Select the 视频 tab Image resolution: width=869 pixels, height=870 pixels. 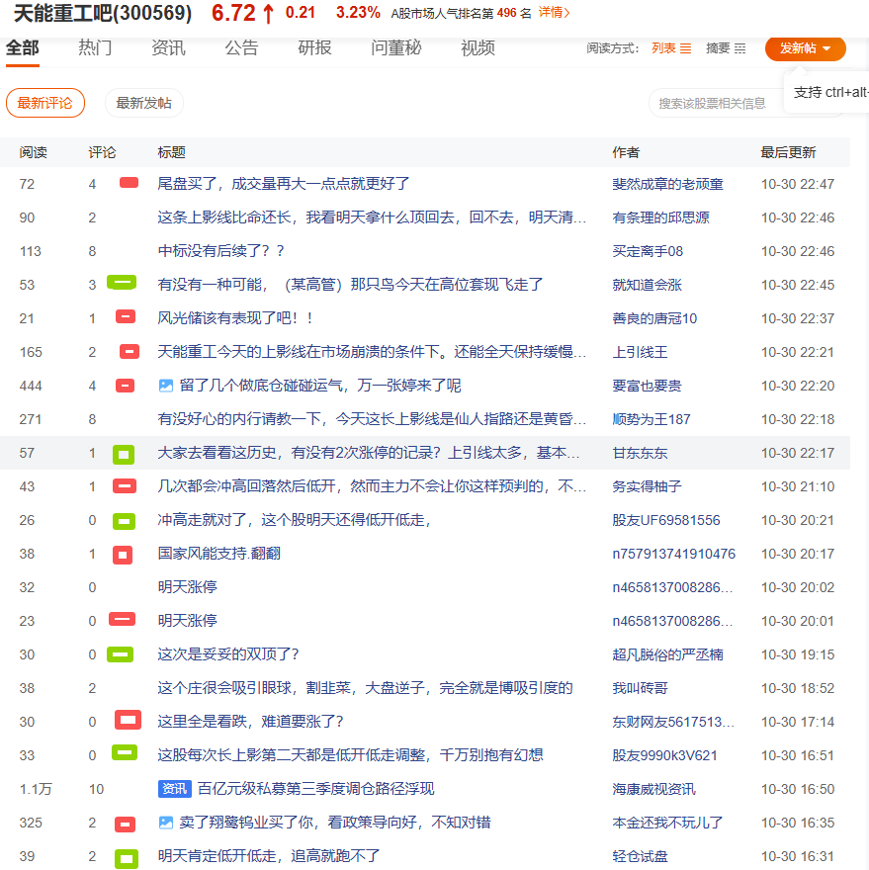[478, 48]
